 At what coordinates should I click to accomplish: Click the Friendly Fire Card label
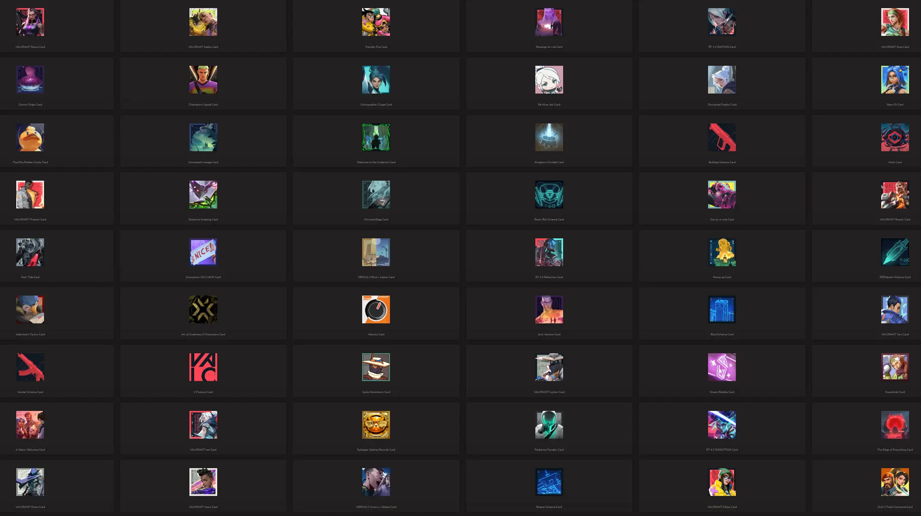376,47
